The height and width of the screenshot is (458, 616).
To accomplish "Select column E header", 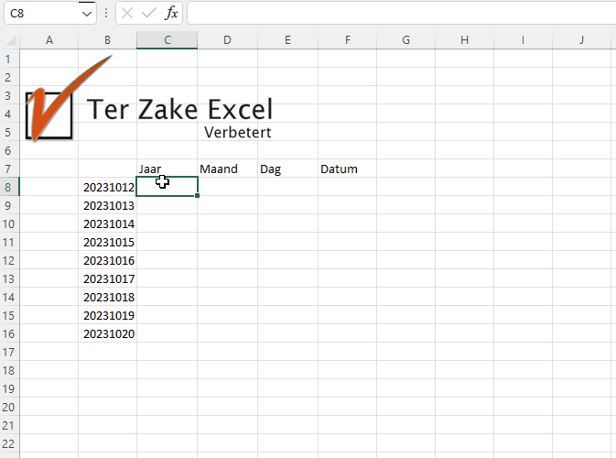I will (x=288, y=40).
